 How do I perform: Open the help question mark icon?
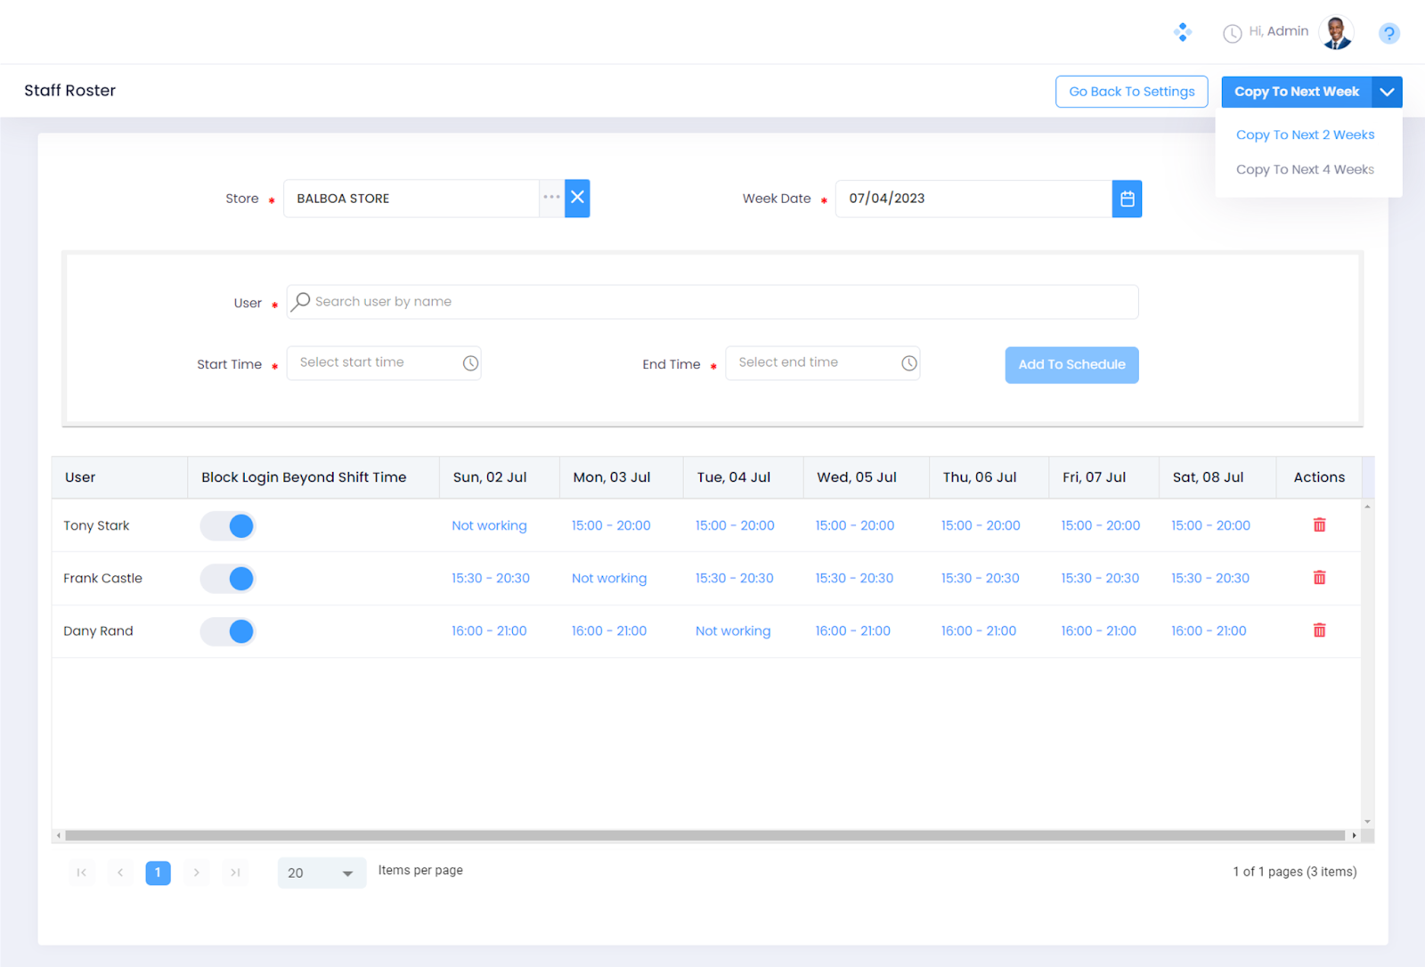[x=1388, y=34]
